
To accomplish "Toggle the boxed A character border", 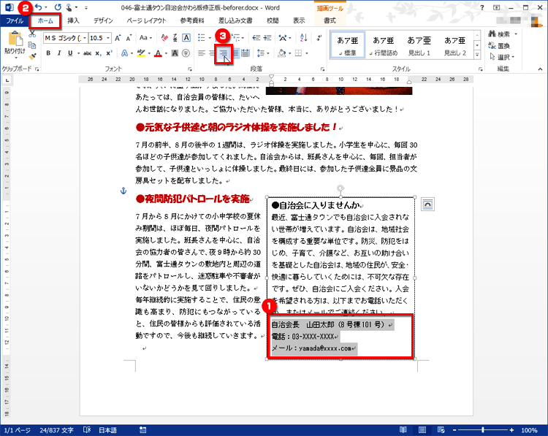I will pos(186,38).
